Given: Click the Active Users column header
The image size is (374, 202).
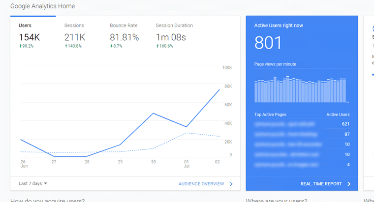Looking at the screenshot, I should 338,115.
